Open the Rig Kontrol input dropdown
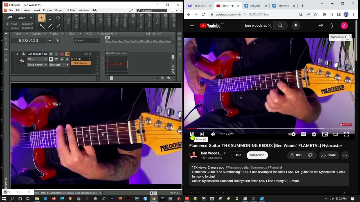Image resolution: width=360 pixels, height=202 pixels. [x=37, y=65]
